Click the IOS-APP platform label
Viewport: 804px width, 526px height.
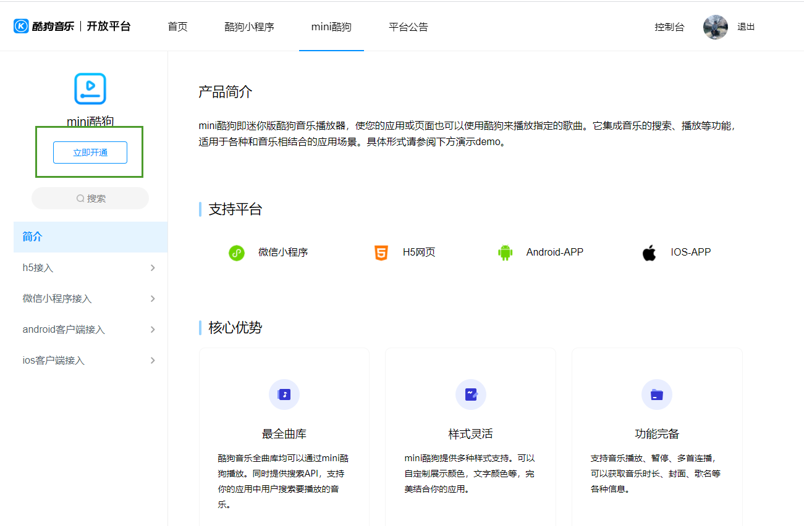(691, 253)
